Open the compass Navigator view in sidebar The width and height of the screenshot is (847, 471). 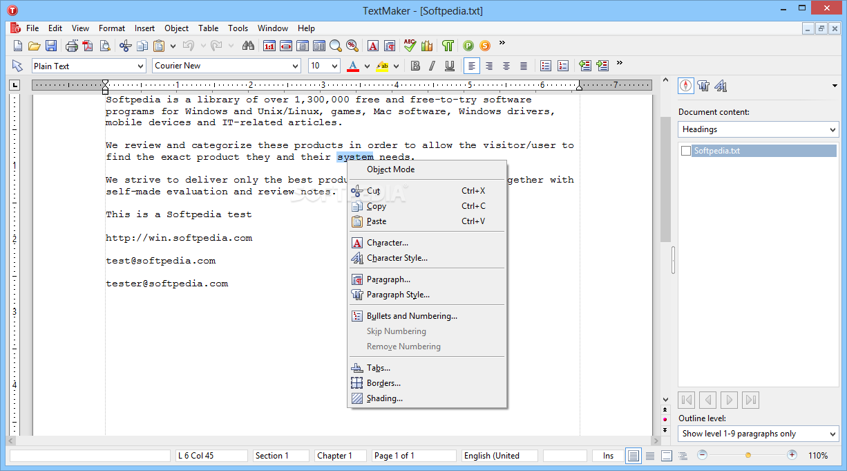(686, 86)
